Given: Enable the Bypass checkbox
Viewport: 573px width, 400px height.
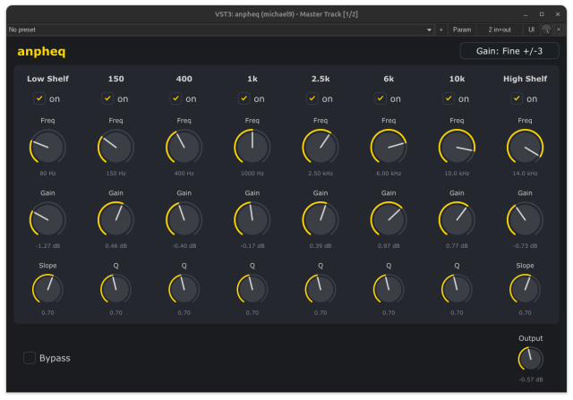Looking at the screenshot, I should (x=30, y=358).
